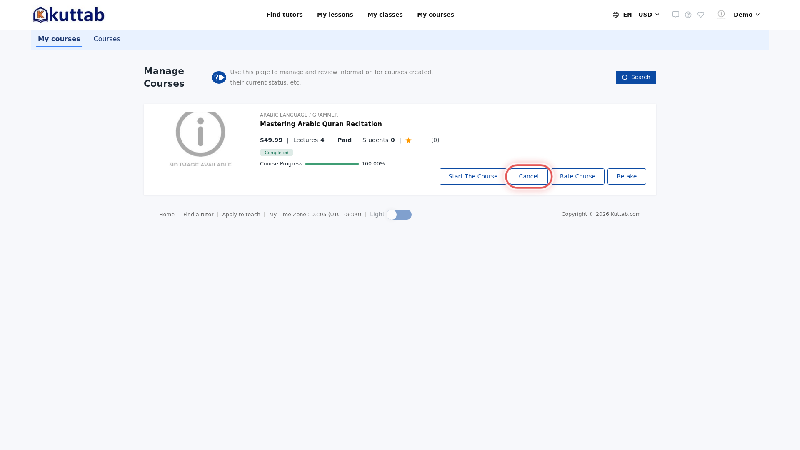
Task: Click the Kuttab logo
Action: (x=69, y=15)
